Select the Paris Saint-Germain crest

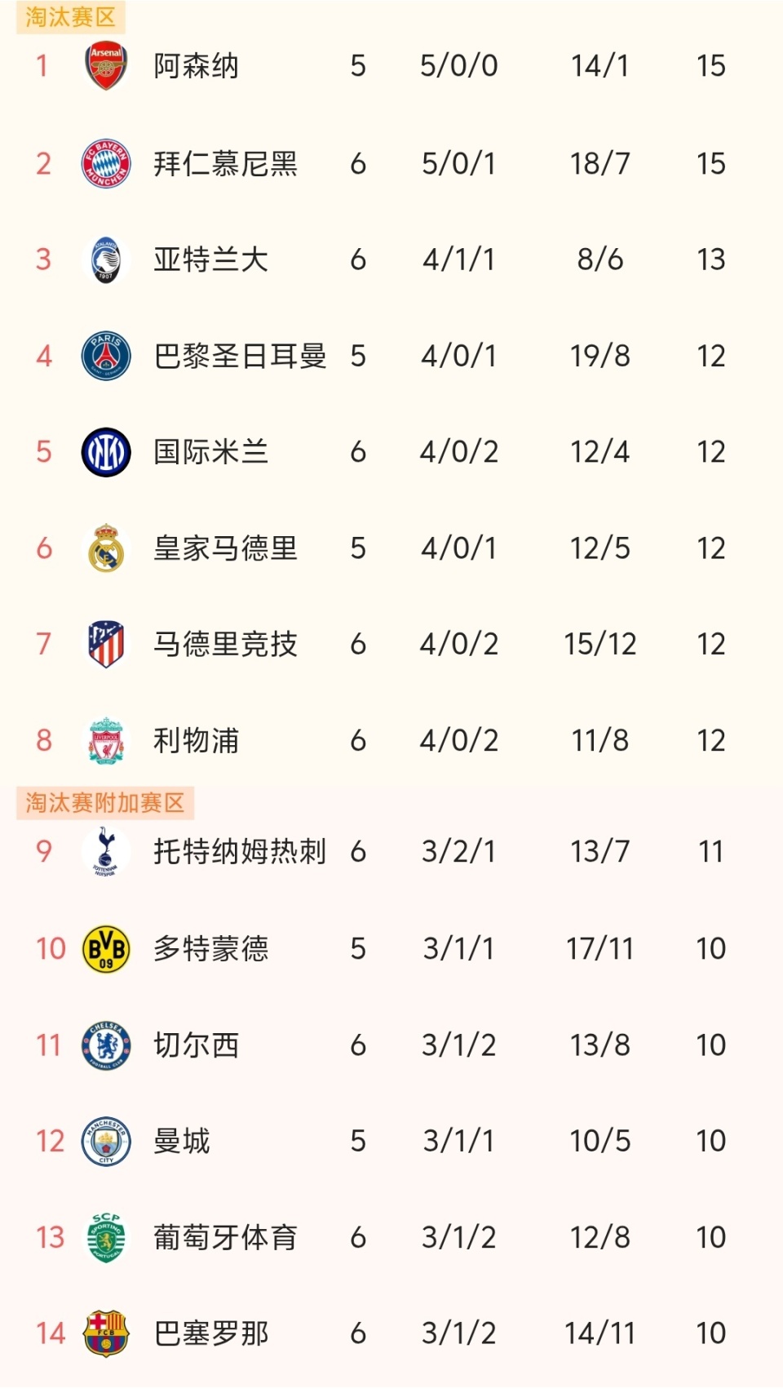pyautogui.click(x=106, y=356)
